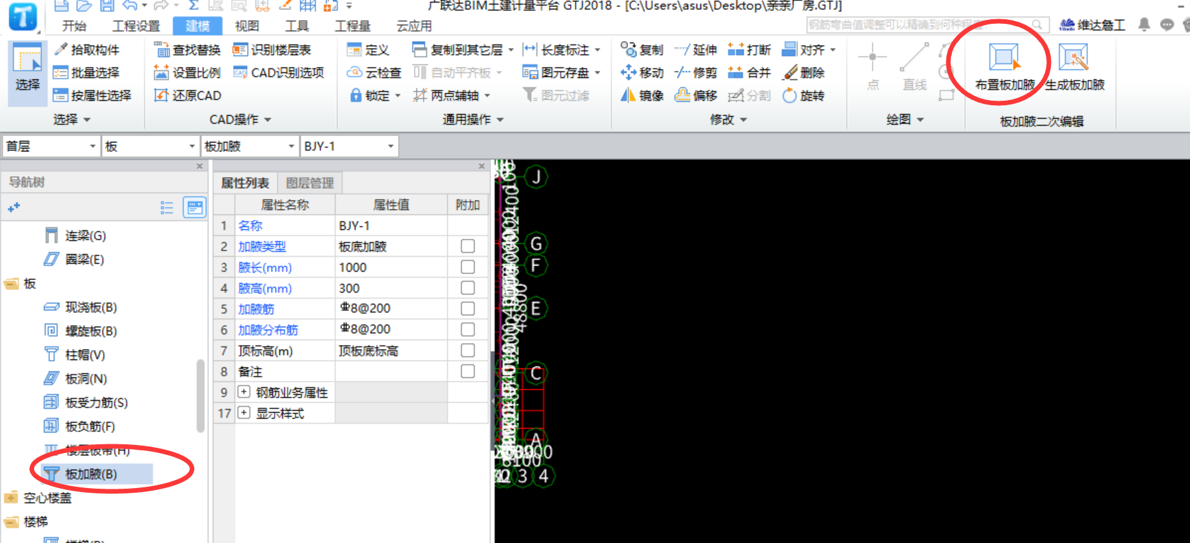Click 查找替换 find and replace
Image resolution: width=1190 pixels, height=543 pixels.
[x=187, y=50]
